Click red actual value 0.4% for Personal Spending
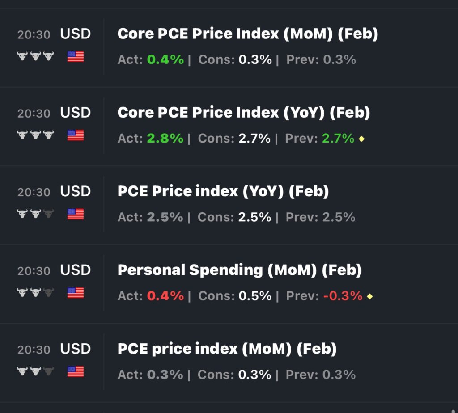The width and height of the screenshot is (458, 413). click(165, 296)
